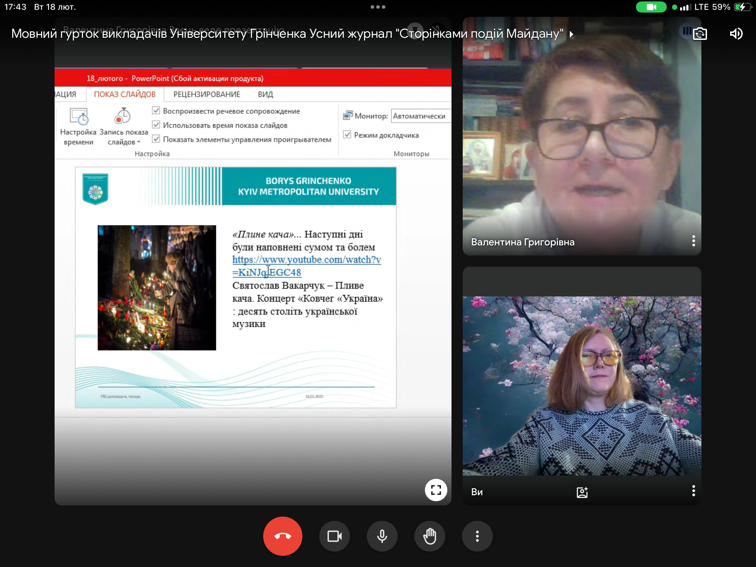Switch to the РЕЦЕНЗИРОВАНИЕ ribbon tab
The width and height of the screenshot is (756, 567).
(x=206, y=94)
